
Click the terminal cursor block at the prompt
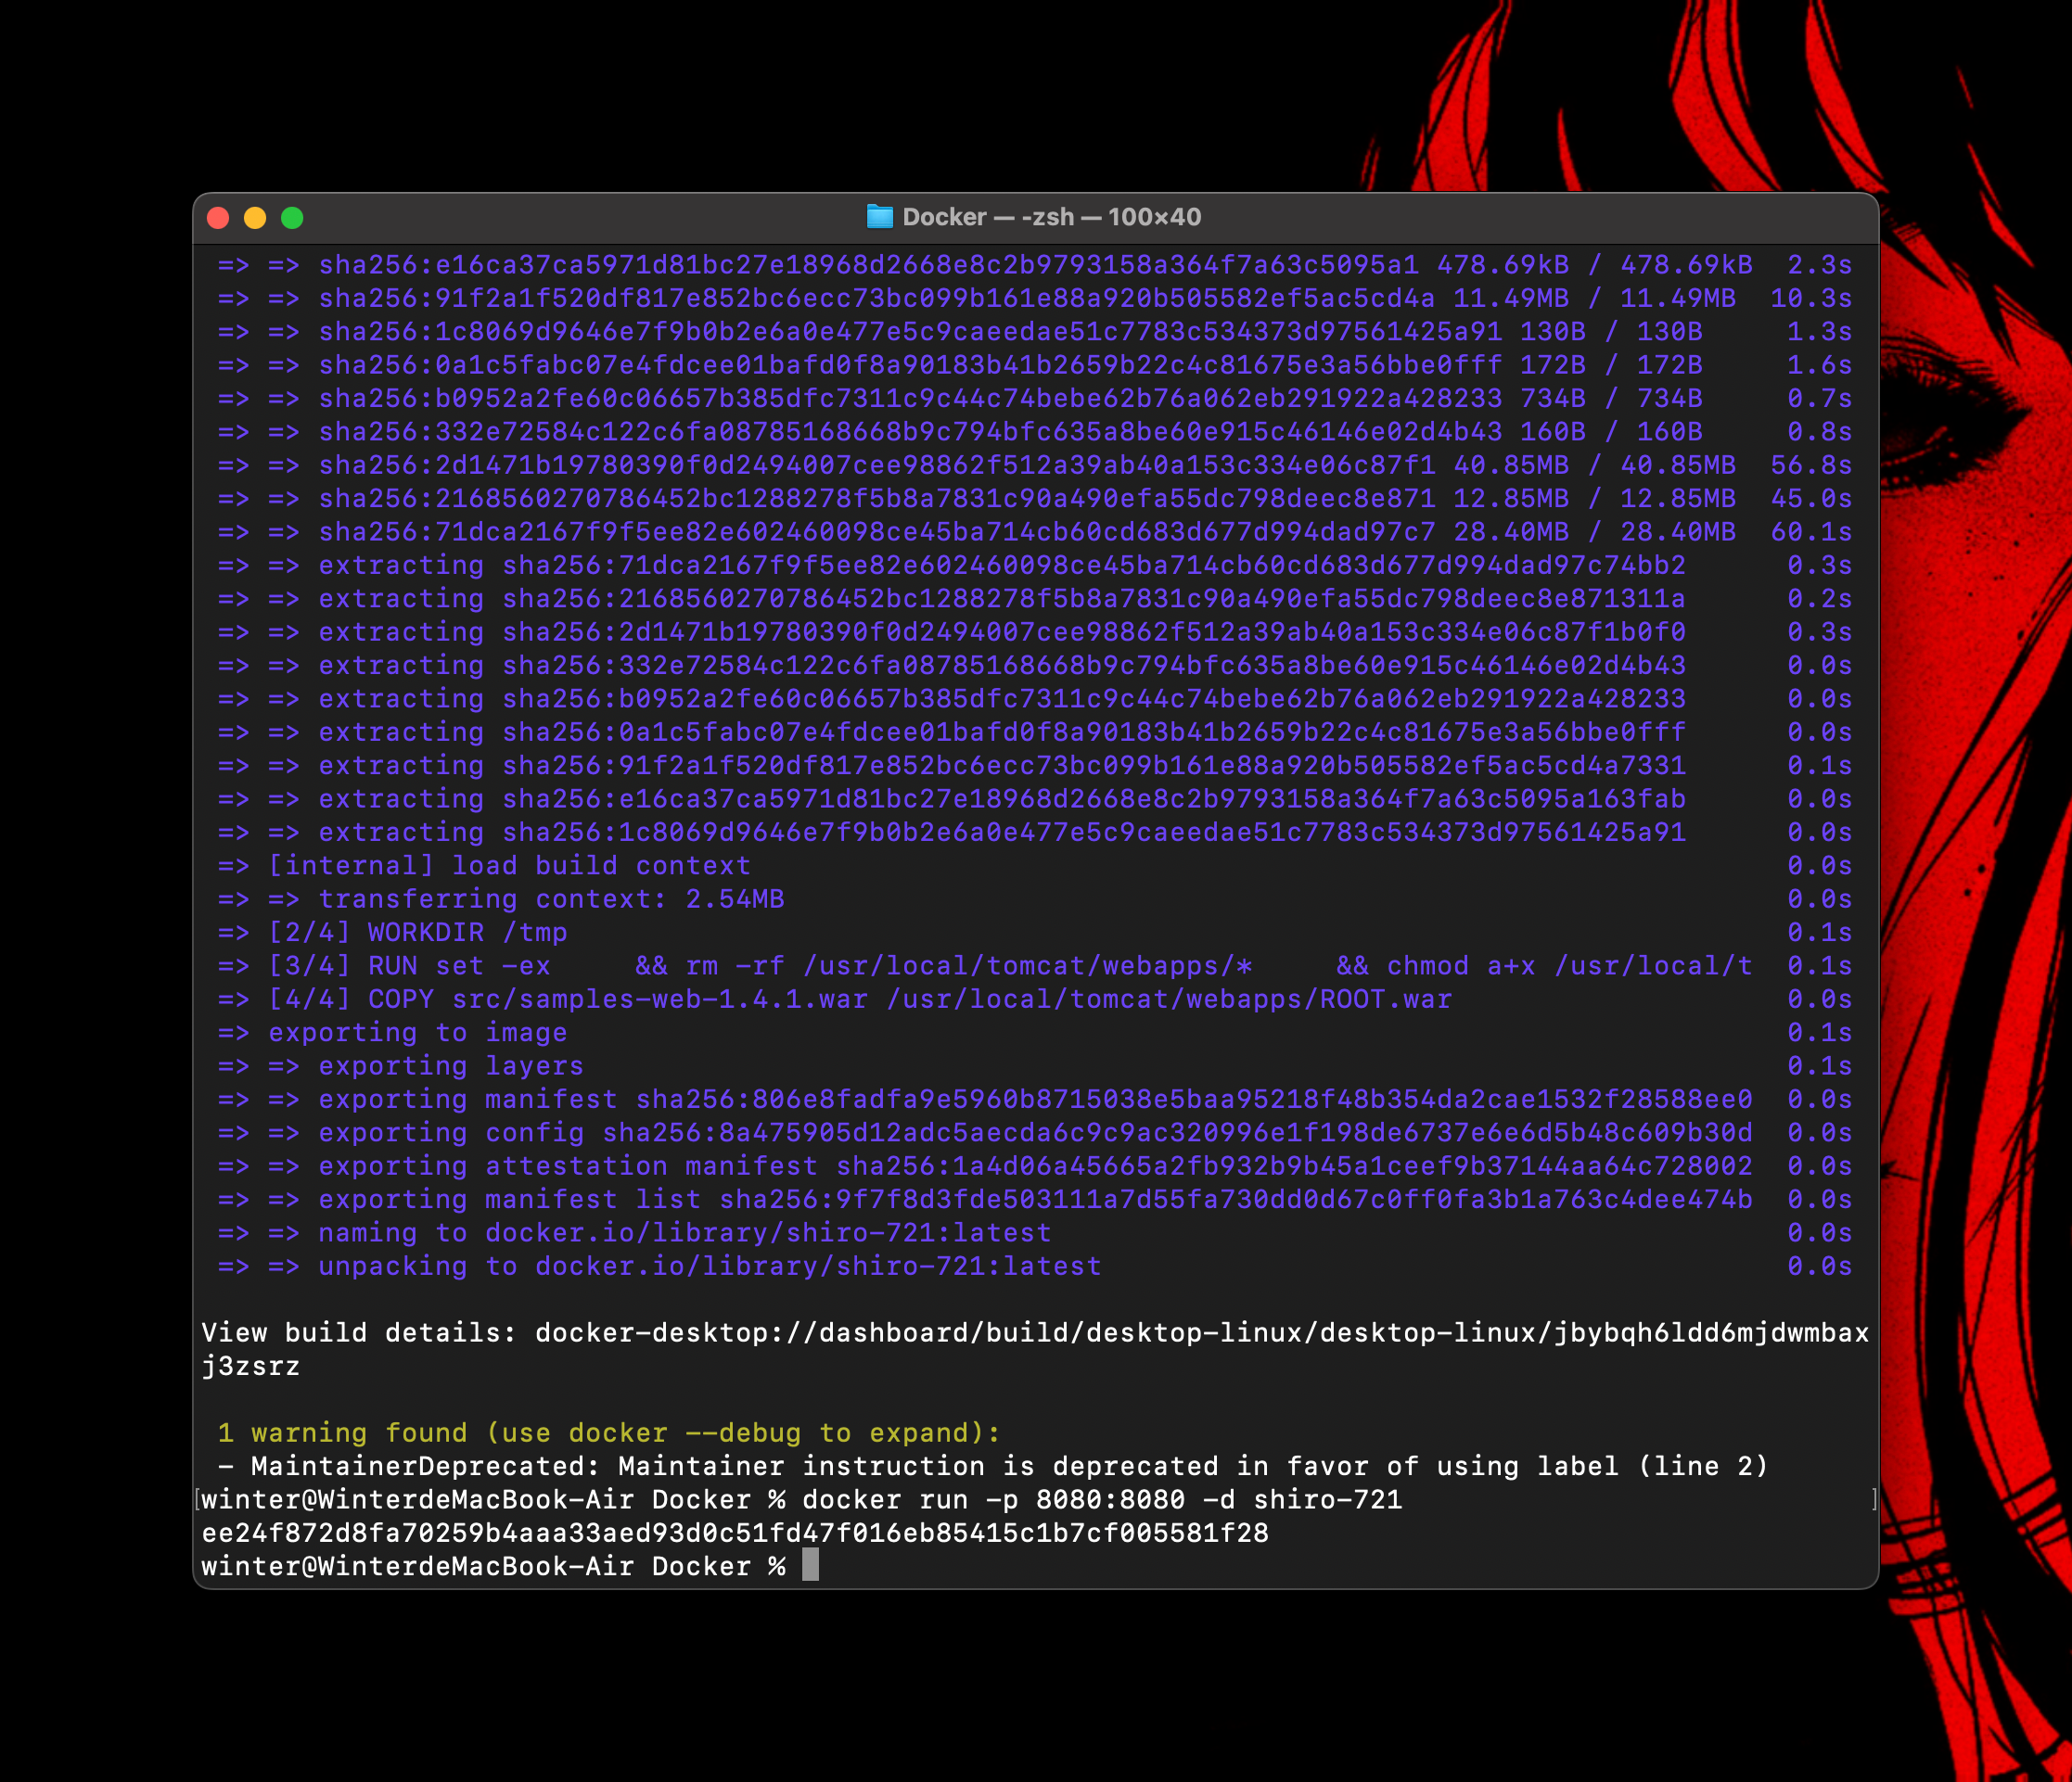[810, 1565]
